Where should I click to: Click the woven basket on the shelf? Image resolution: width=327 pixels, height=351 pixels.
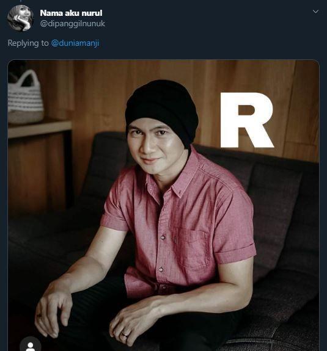pyautogui.click(x=25, y=96)
